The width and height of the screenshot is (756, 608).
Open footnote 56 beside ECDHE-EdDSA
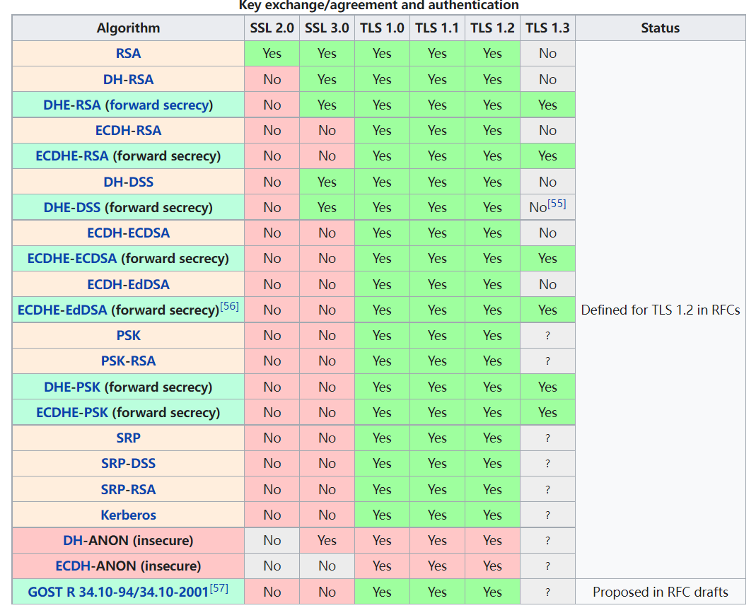pos(229,306)
